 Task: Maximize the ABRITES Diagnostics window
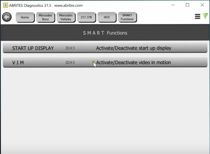(x=187, y=5)
